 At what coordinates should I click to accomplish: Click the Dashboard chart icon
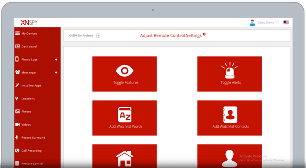coord(18,46)
